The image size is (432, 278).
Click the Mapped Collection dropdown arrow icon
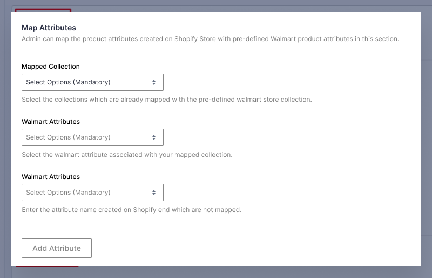click(x=154, y=82)
